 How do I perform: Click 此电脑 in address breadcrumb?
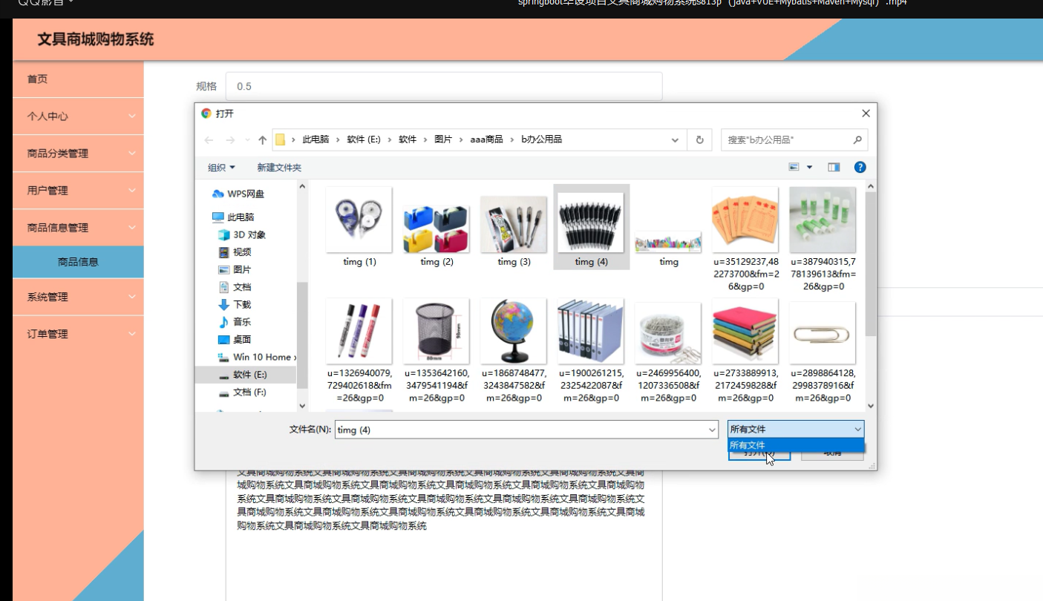click(315, 139)
